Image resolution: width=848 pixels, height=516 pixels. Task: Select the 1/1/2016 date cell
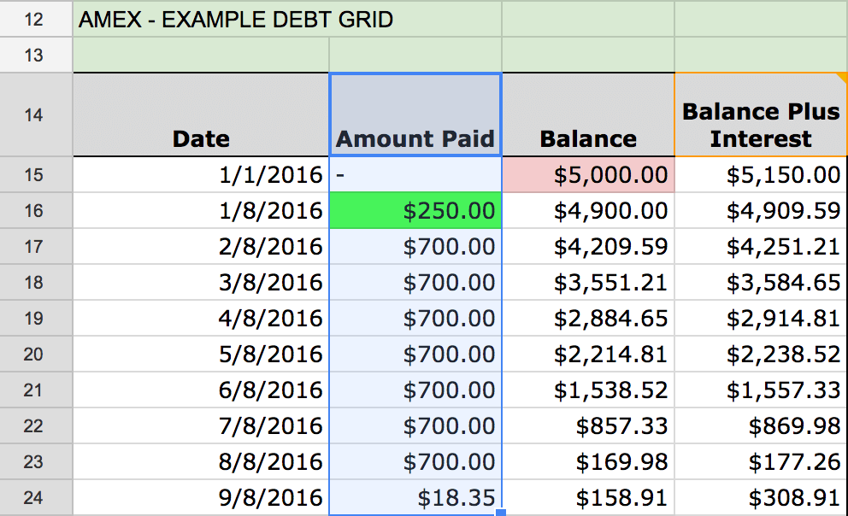coord(201,175)
